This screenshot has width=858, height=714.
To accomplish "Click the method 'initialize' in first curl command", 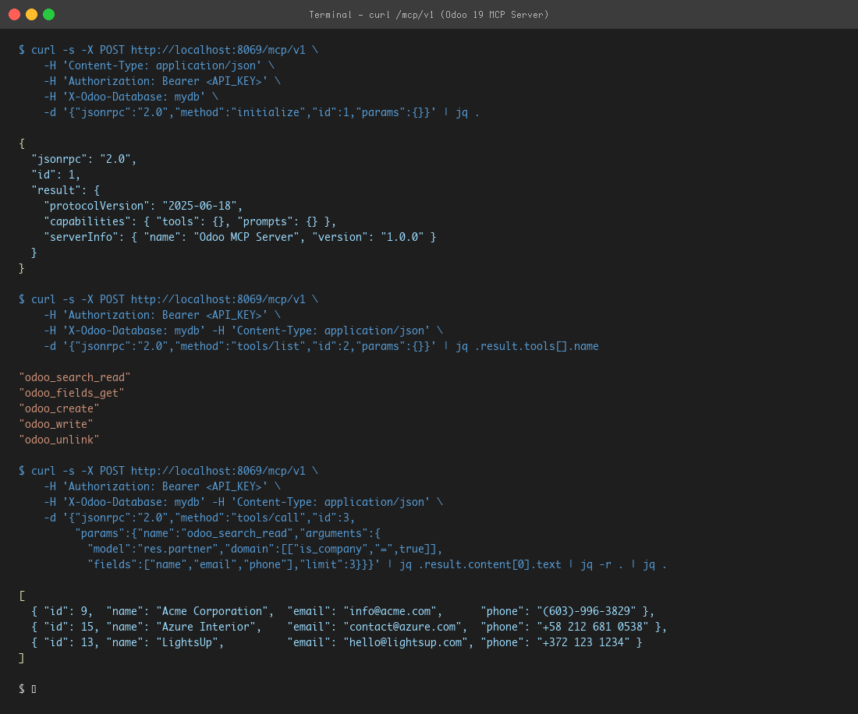I will pyautogui.click(x=268, y=112).
